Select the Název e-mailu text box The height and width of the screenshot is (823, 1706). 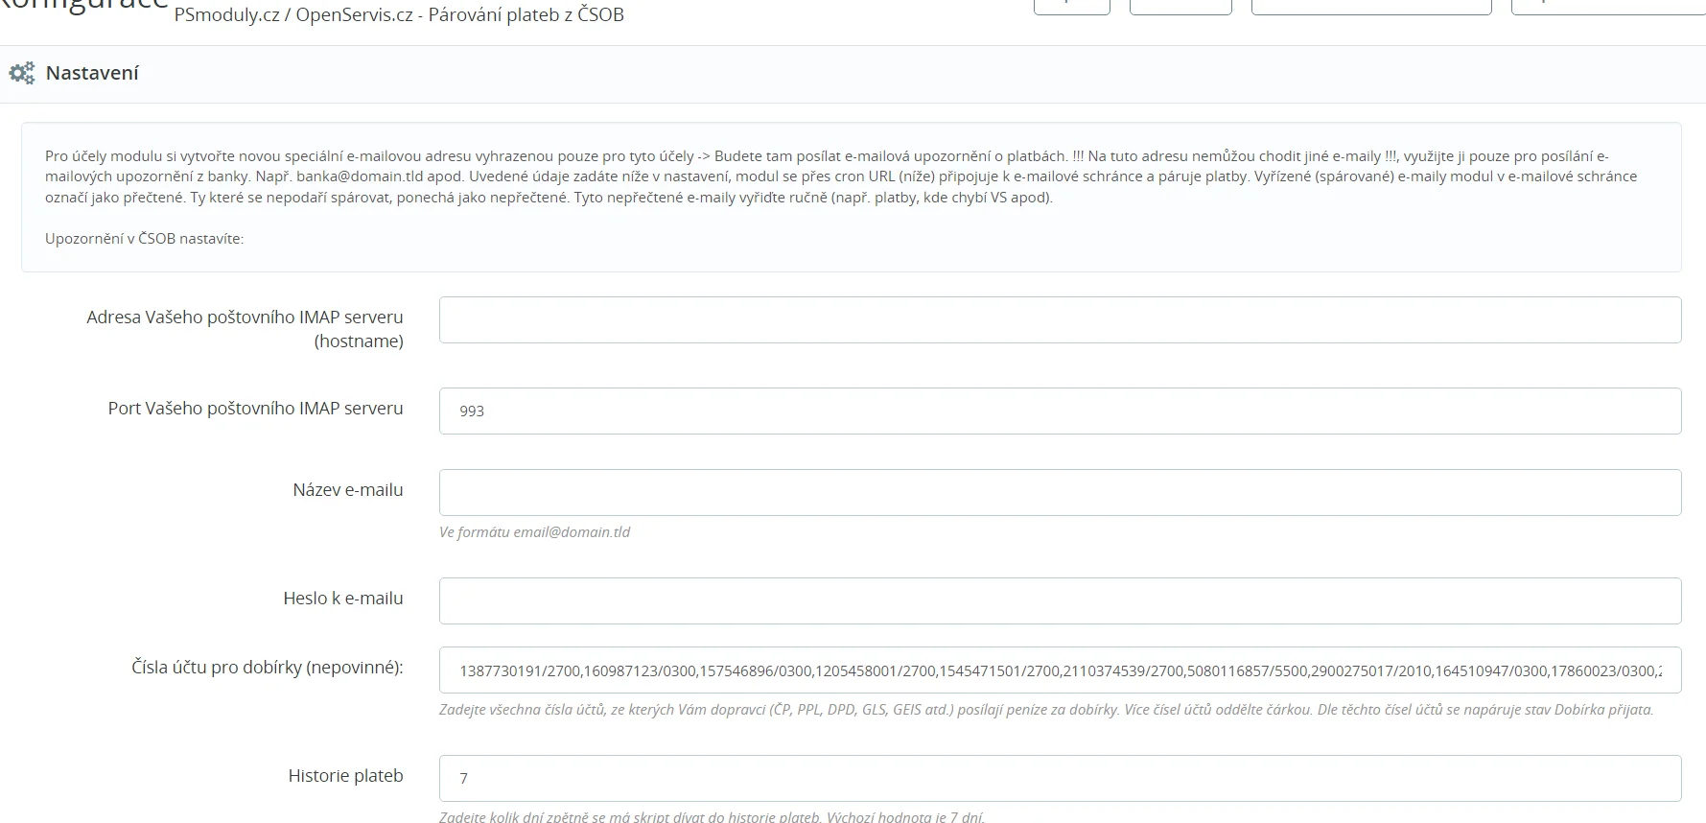coord(1060,492)
